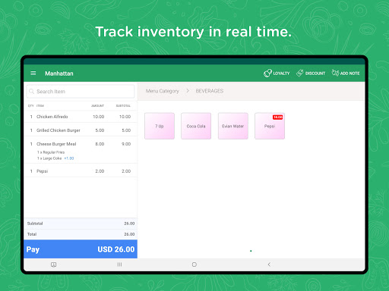Open the ADD NOTE label

coord(349,74)
